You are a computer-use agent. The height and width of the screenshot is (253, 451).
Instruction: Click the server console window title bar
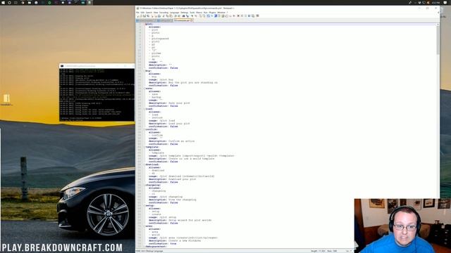pos(97,66)
